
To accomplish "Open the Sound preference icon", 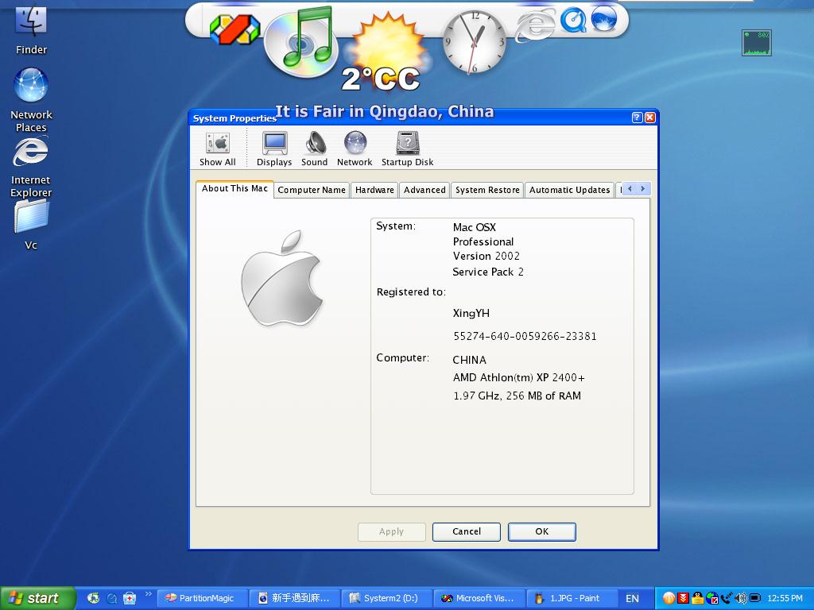I will click(x=315, y=149).
